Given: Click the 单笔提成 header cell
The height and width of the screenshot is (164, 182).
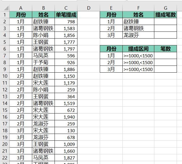Looking at the screenshot, I should 66,15.
